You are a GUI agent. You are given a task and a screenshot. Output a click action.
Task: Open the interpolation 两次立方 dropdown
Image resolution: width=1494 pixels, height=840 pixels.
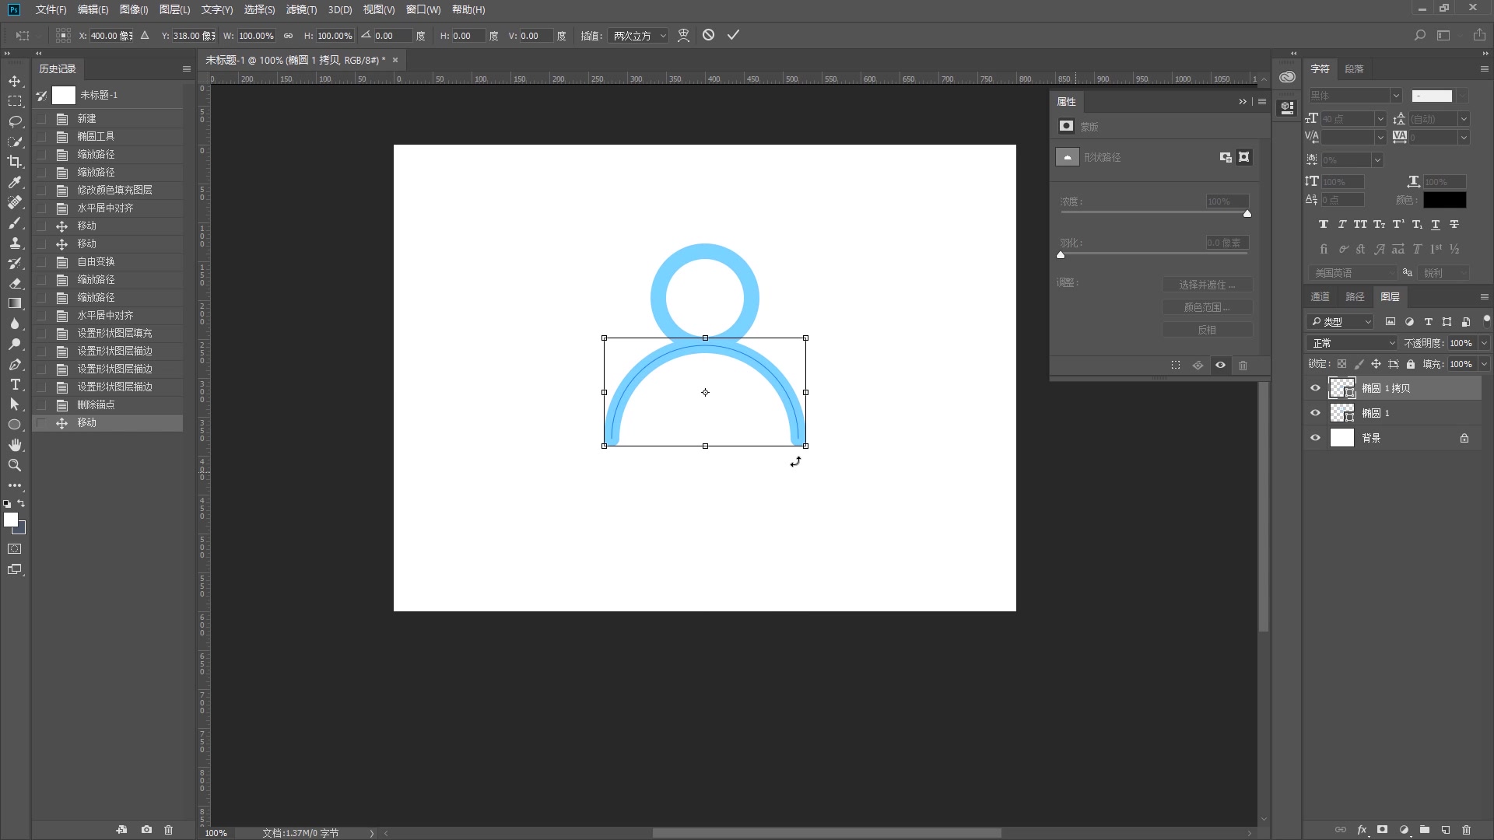[x=639, y=36]
